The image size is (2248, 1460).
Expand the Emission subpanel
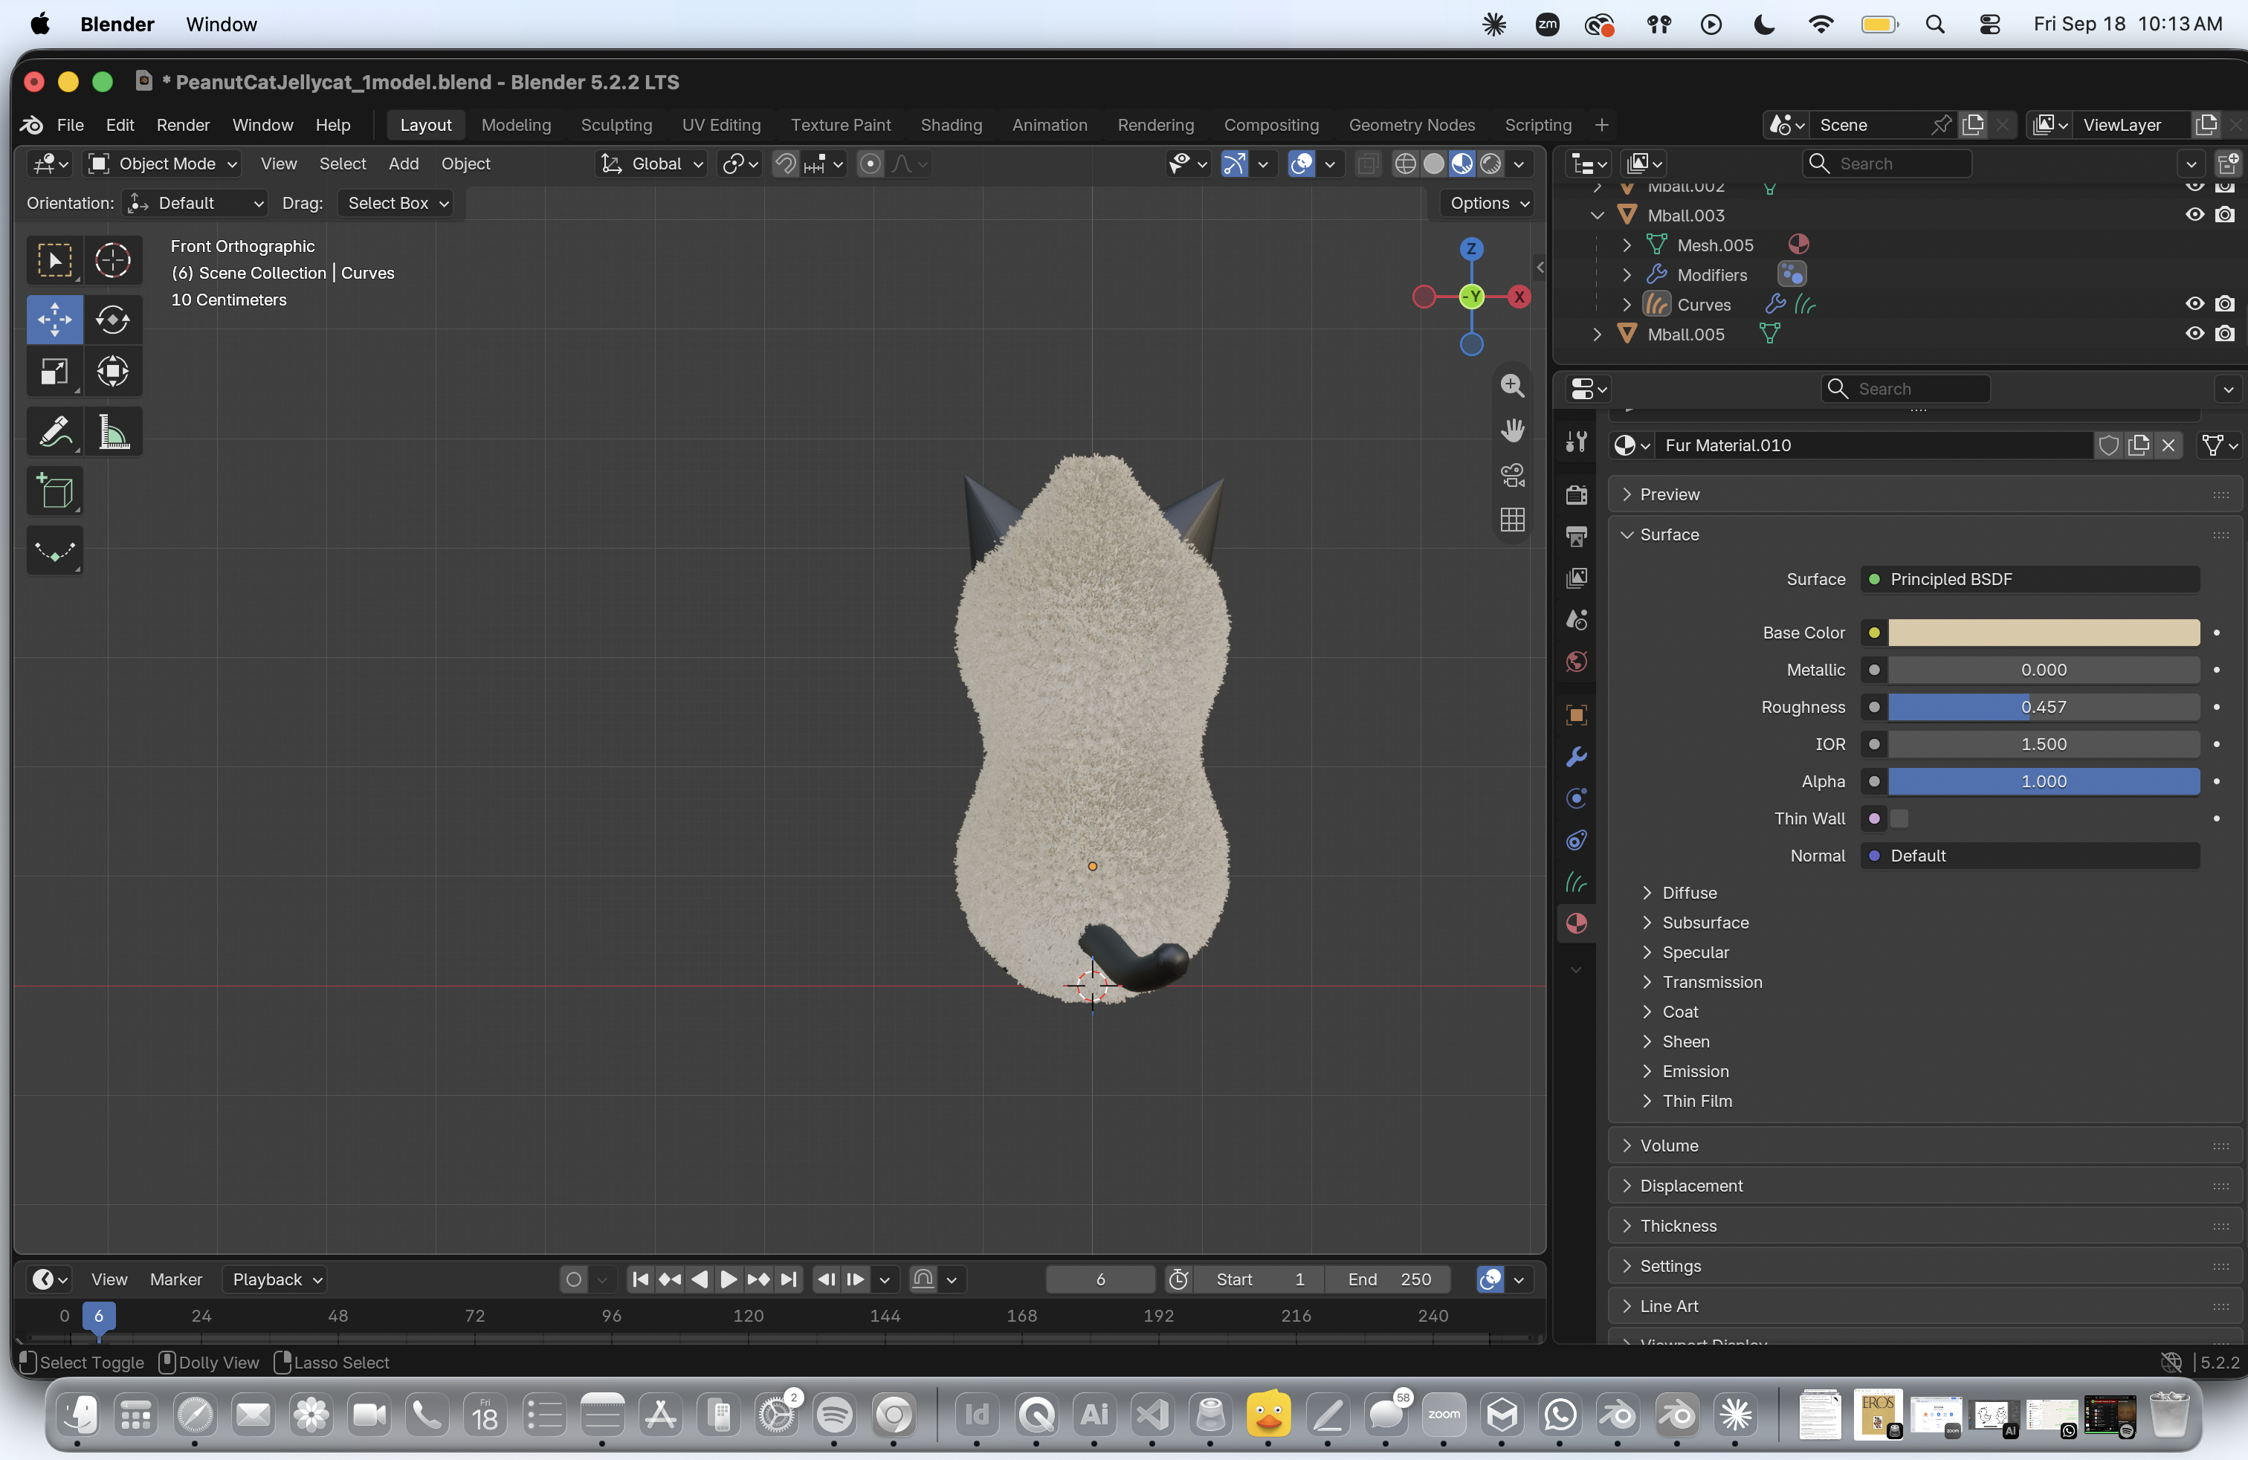[1647, 1072]
